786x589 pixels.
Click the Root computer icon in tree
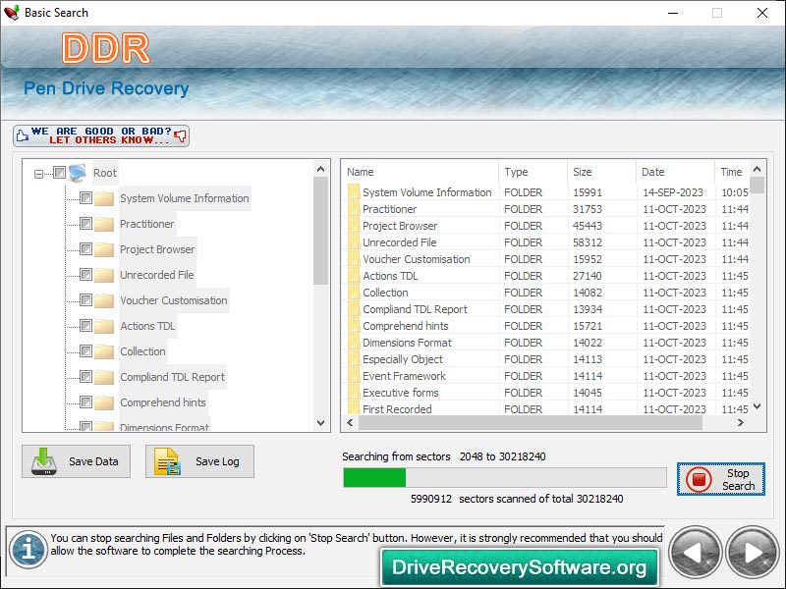coord(78,173)
